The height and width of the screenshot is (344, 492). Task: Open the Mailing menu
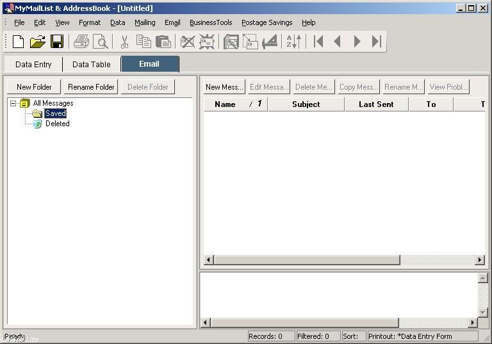[145, 22]
